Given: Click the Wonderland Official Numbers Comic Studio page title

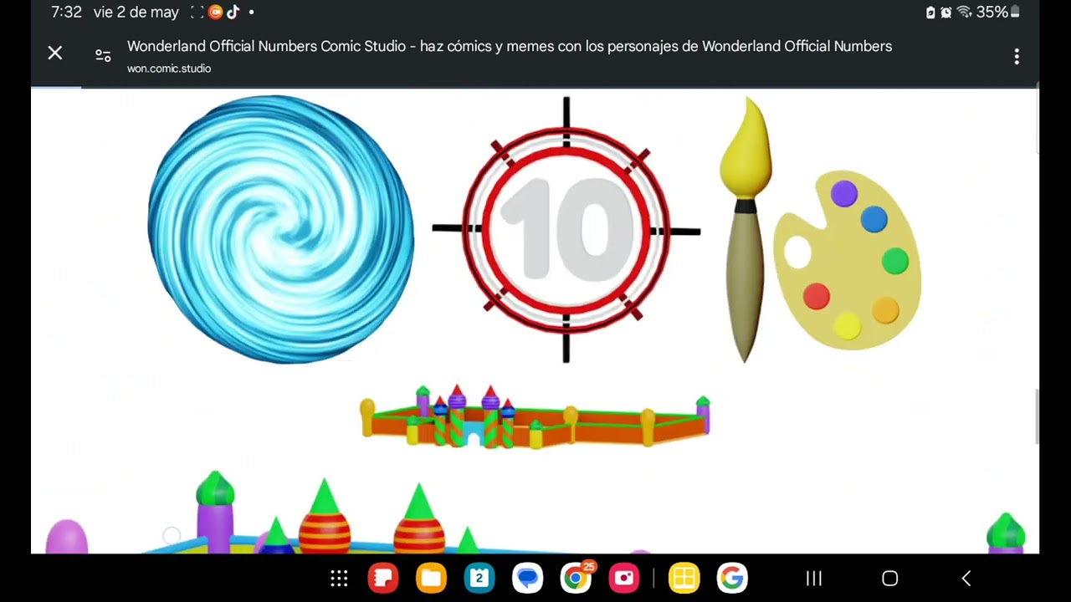Looking at the screenshot, I should pyautogui.click(x=510, y=46).
